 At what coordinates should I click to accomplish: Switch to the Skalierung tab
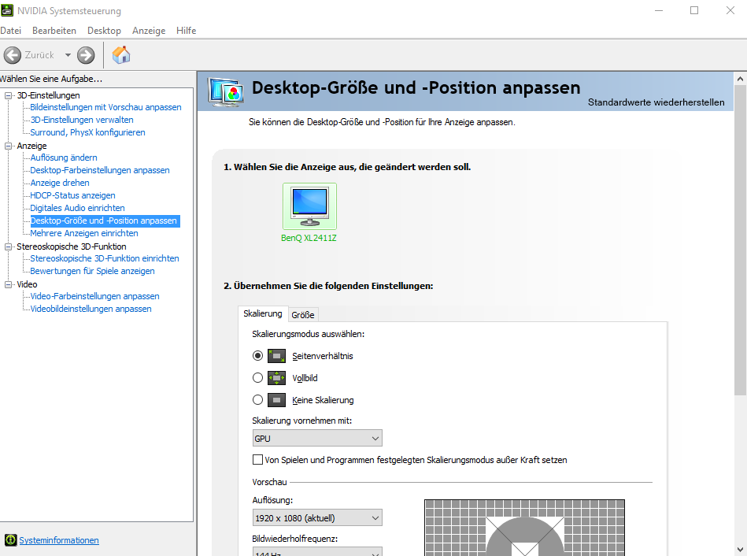click(x=262, y=313)
